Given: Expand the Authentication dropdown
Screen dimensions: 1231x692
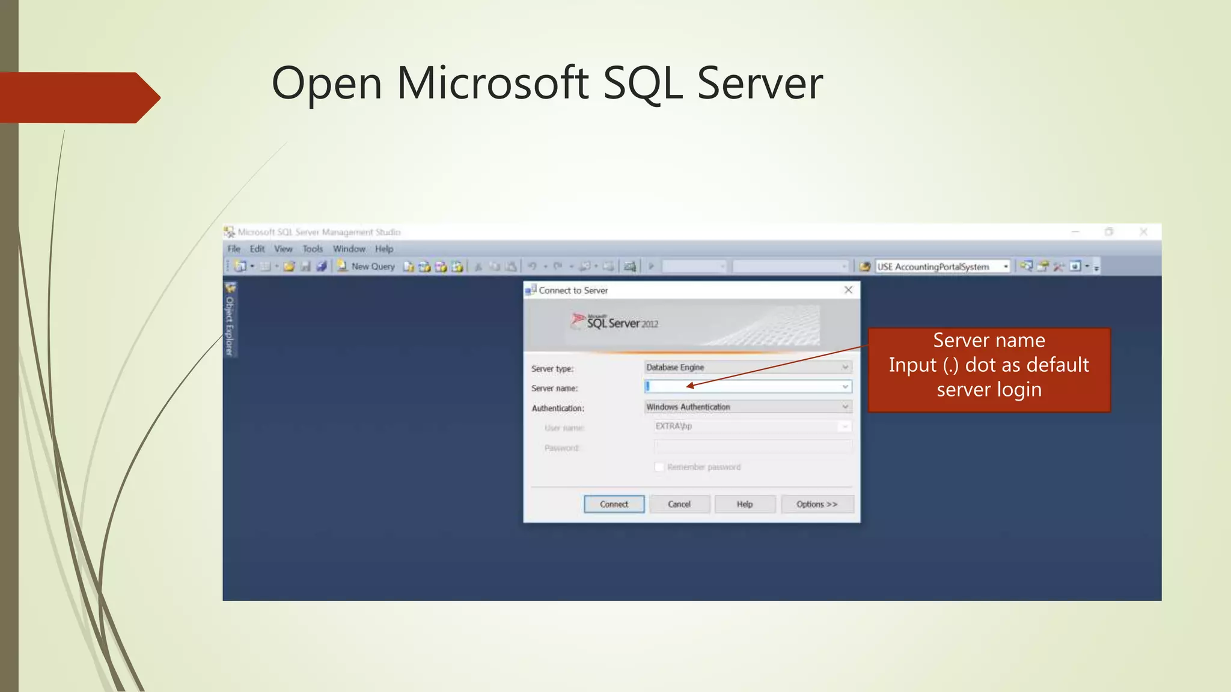Looking at the screenshot, I should click(x=845, y=407).
